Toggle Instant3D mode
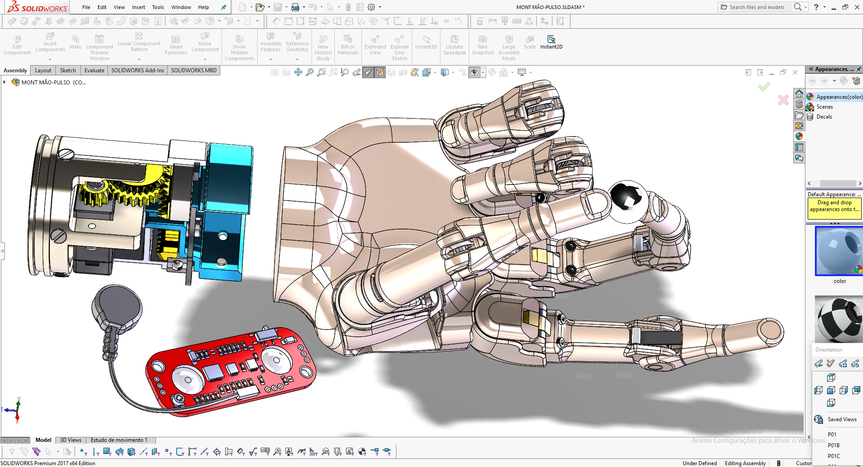 (x=426, y=44)
